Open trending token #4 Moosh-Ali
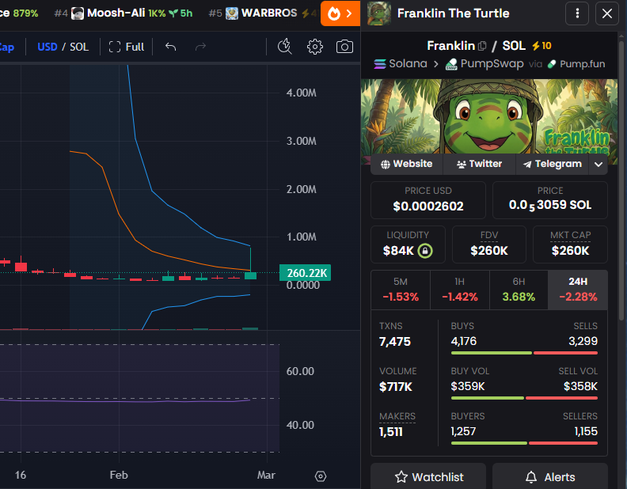Screen dimensions: 627x489 coord(123,13)
